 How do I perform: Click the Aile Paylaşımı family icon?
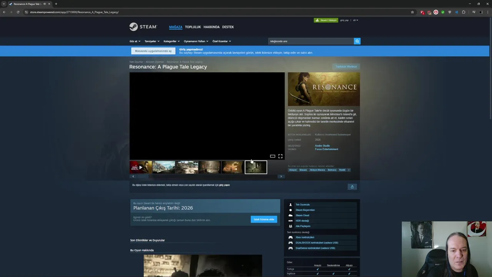(x=291, y=226)
